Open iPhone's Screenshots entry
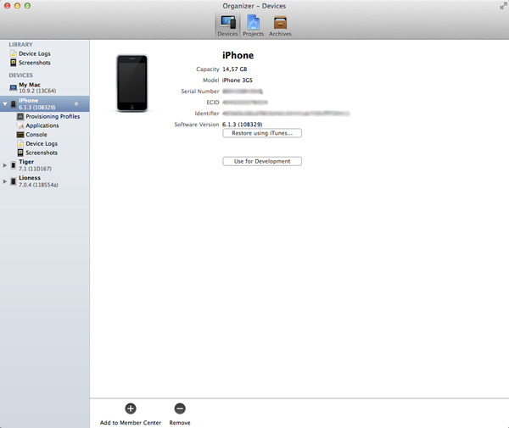The image size is (509, 428). click(42, 153)
